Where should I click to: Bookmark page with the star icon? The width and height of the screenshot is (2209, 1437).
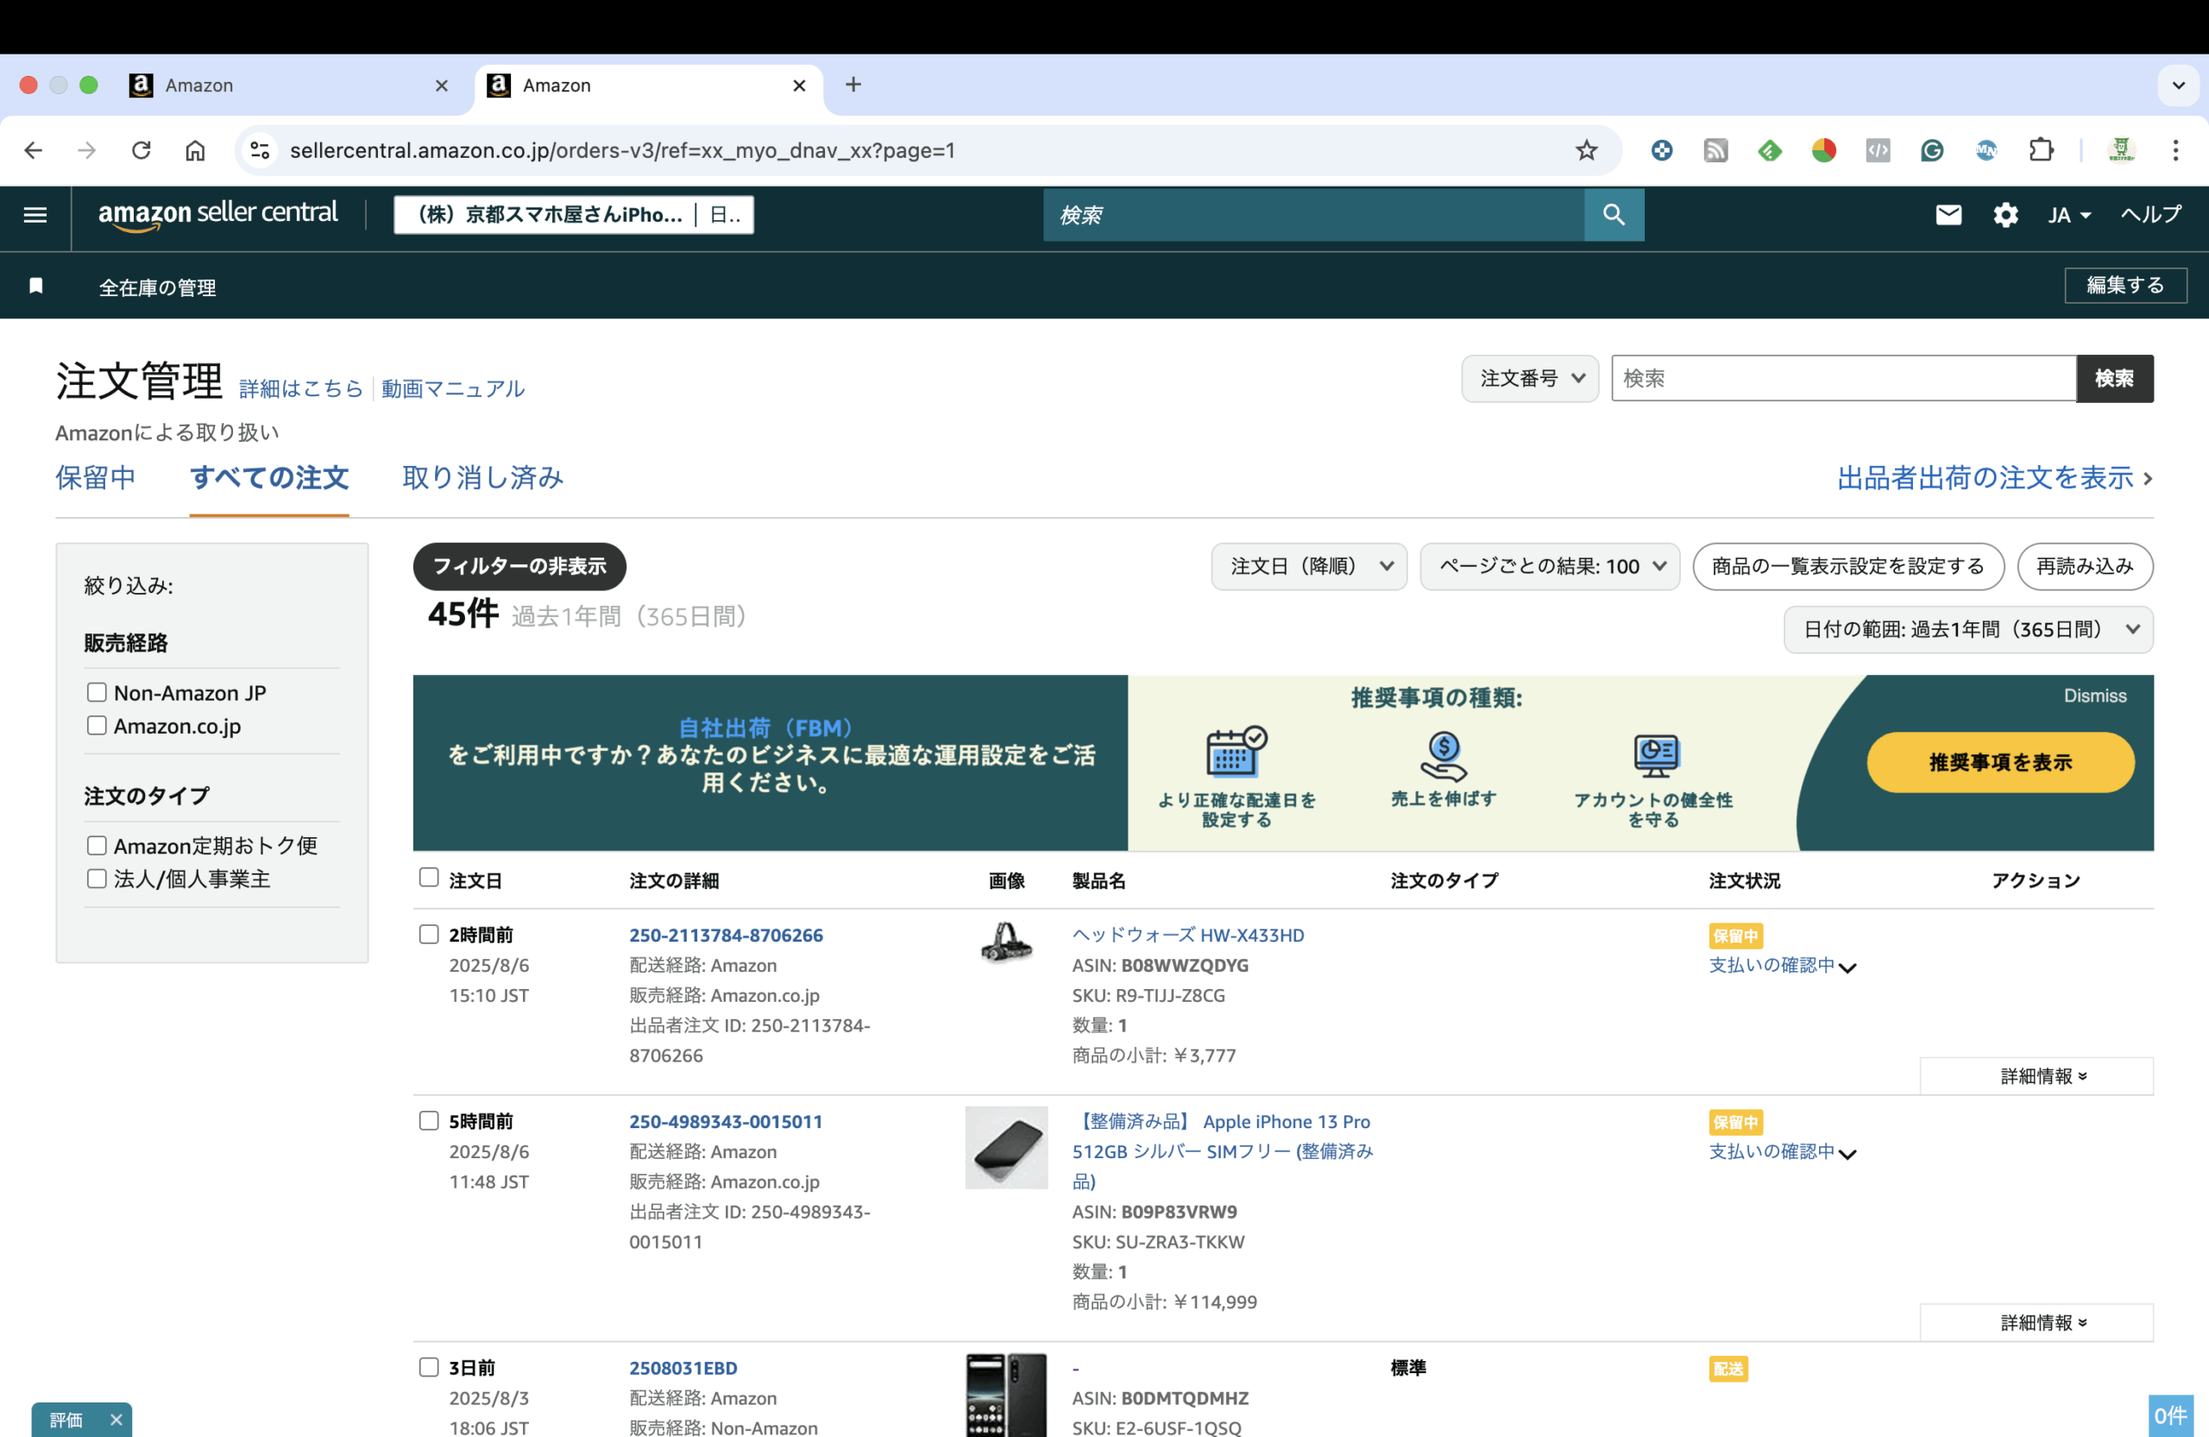pyautogui.click(x=1586, y=150)
